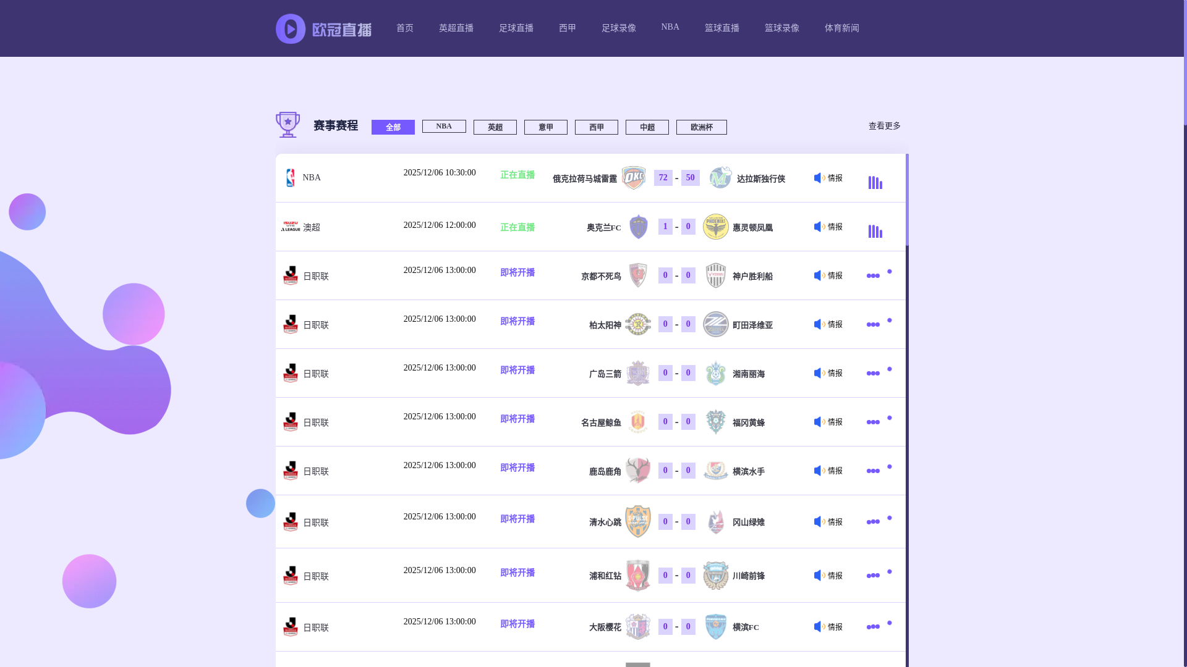
Task: Click the live bars icon in 澳超 row
Action: coord(875,231)
